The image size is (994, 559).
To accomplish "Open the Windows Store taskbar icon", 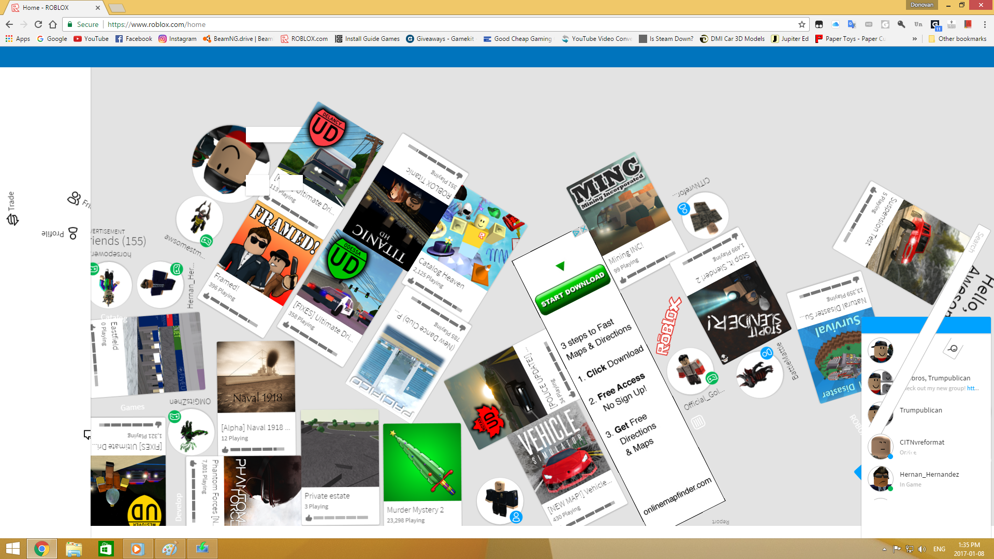I will pyautogui.click(x=106, y=549).
